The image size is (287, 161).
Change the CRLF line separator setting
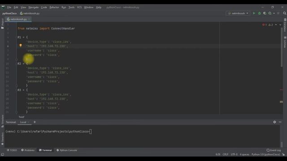coord(226,154)
